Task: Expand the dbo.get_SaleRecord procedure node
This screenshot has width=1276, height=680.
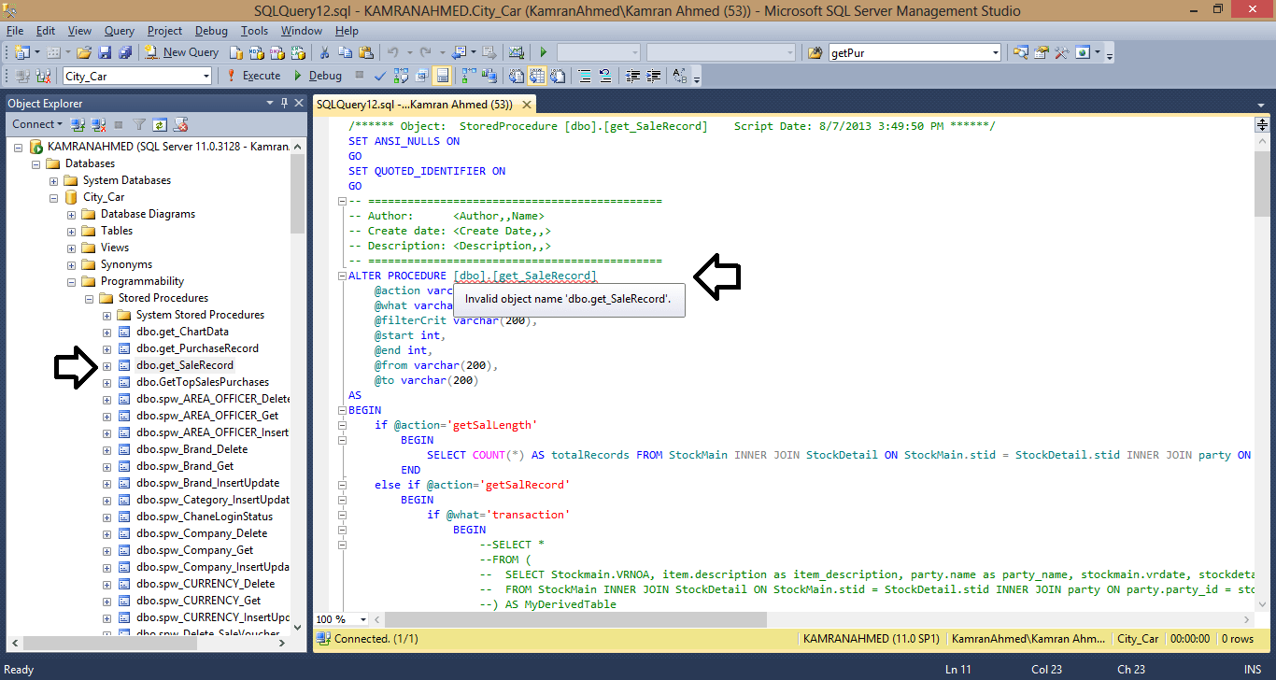Action: [x=107, y=365]
